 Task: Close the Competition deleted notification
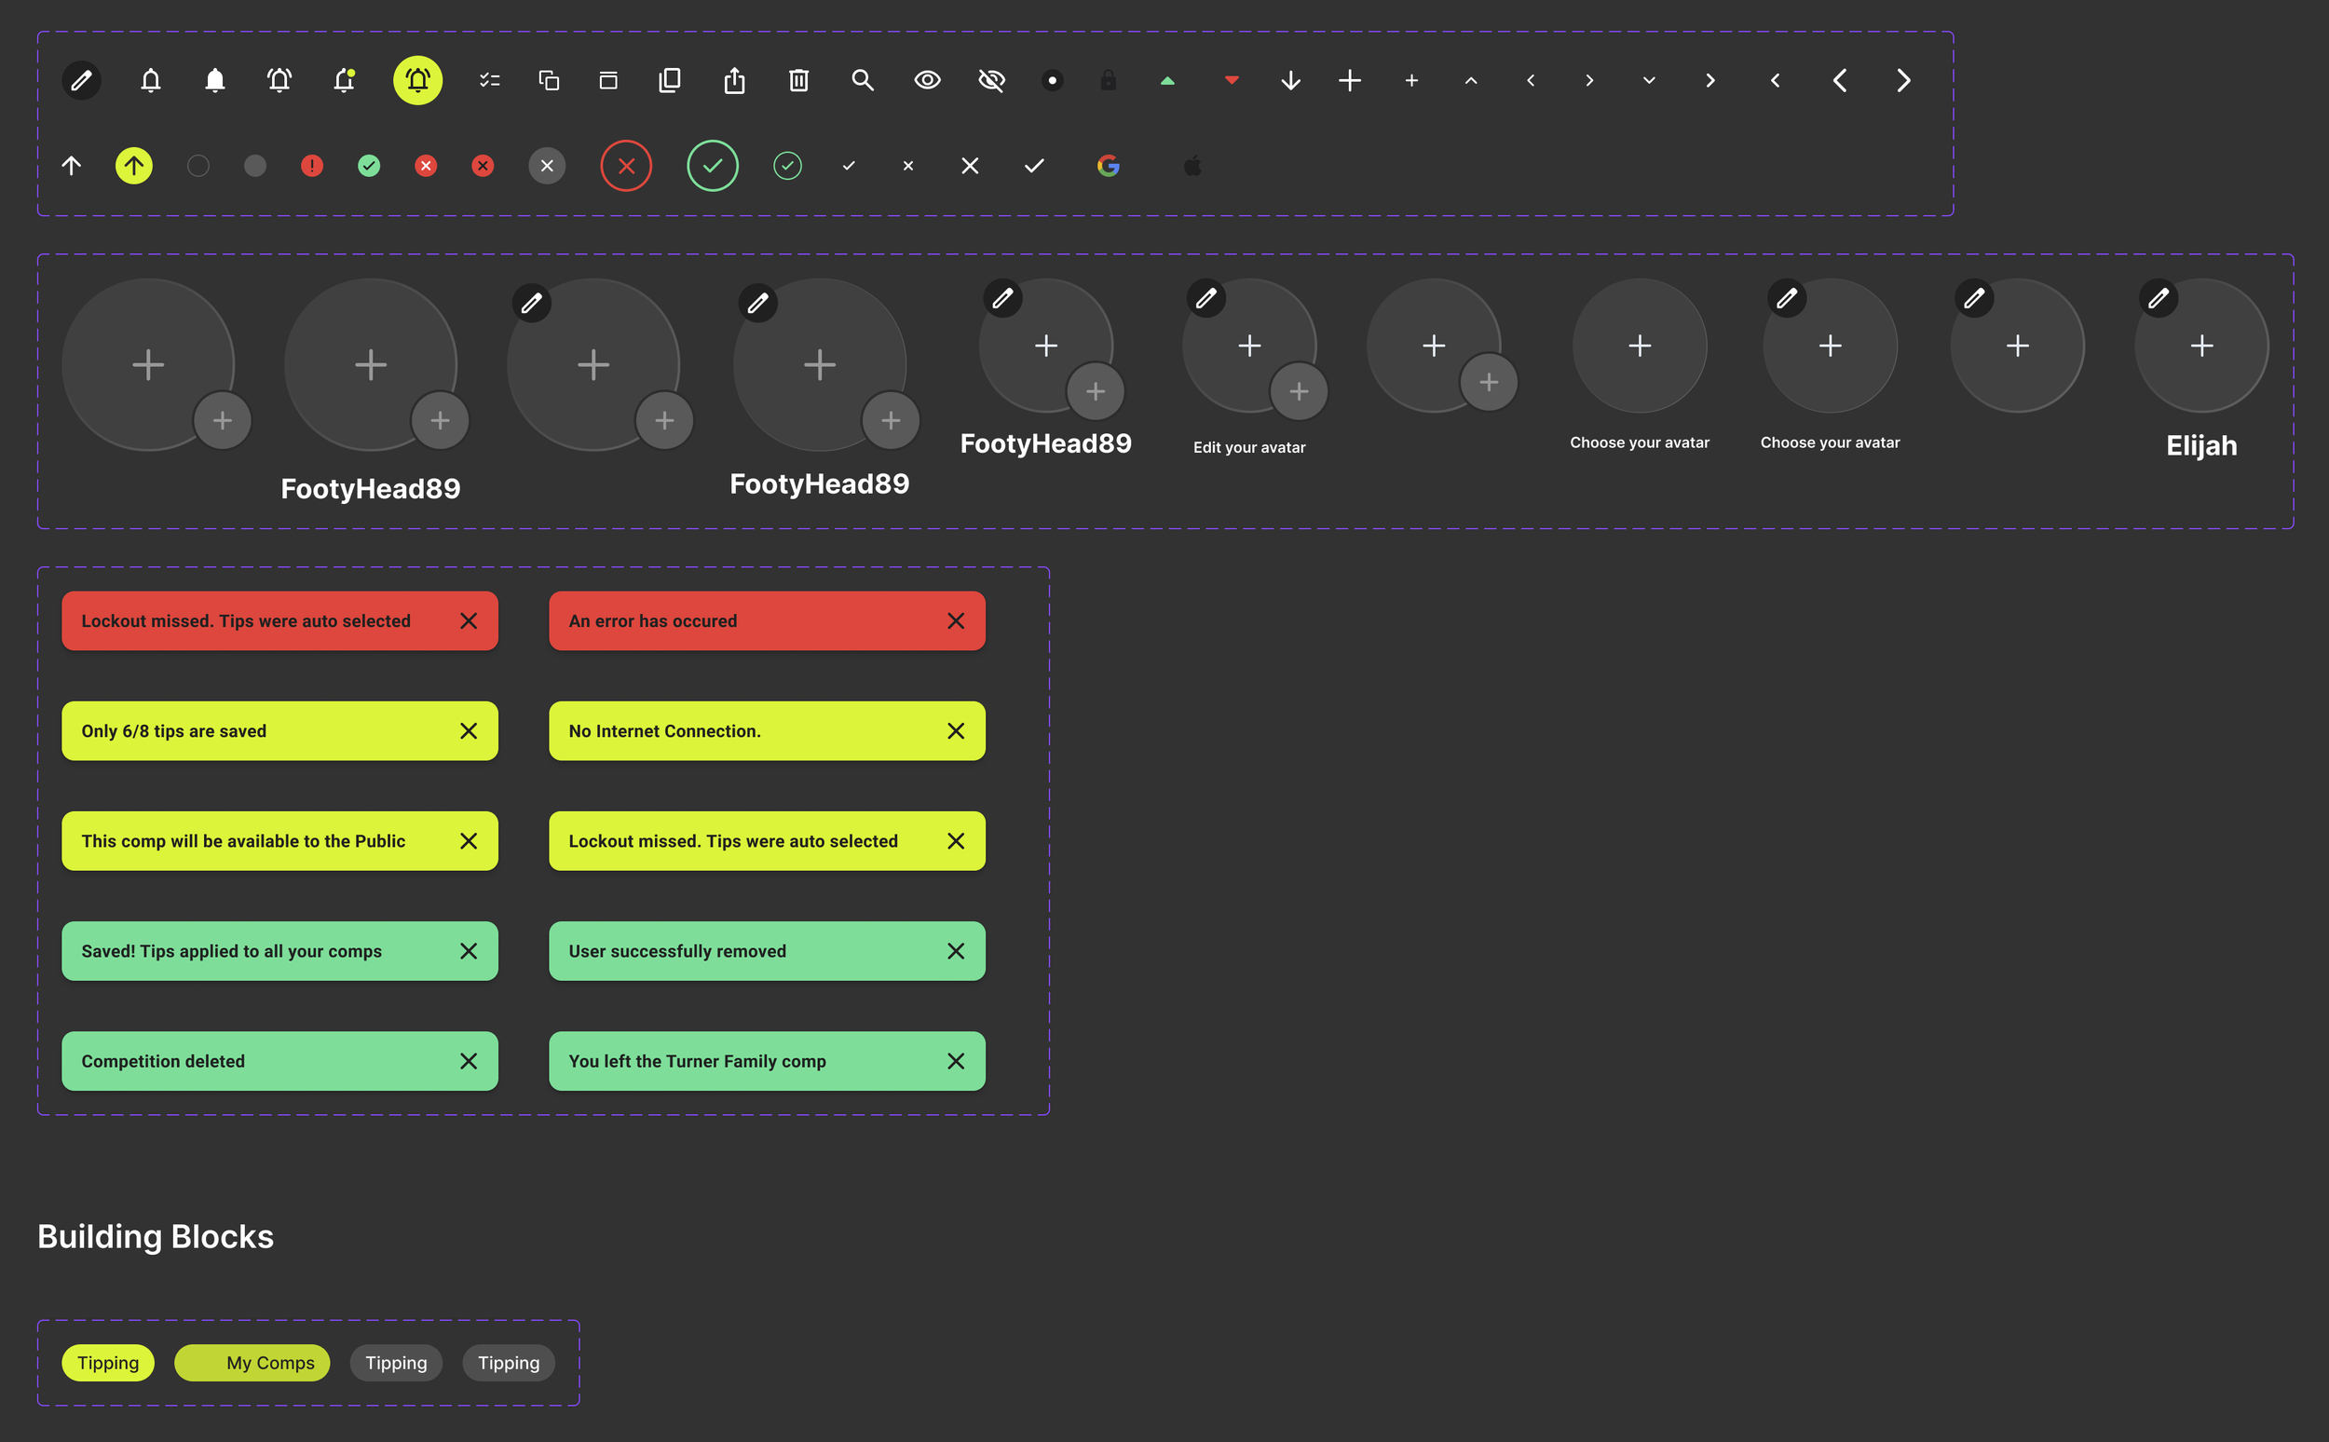click(x=469, y=1060)
